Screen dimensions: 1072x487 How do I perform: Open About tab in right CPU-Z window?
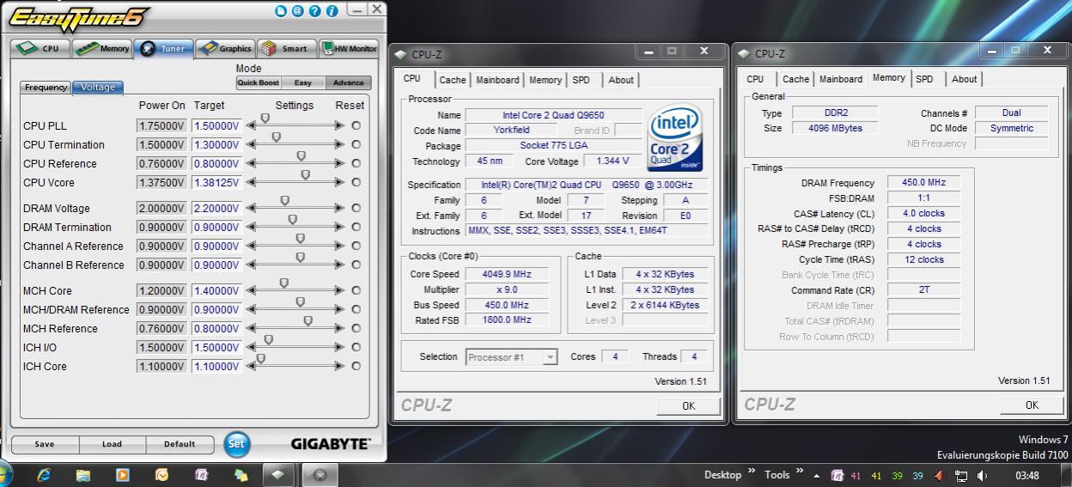(x=964, y=79)
